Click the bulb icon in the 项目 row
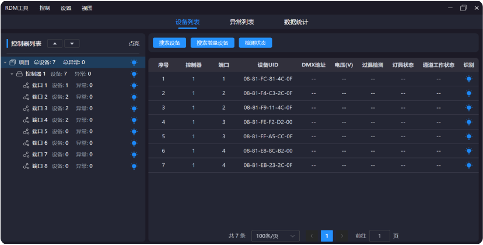Screen dimensions: 483x245 coord(134,62)
